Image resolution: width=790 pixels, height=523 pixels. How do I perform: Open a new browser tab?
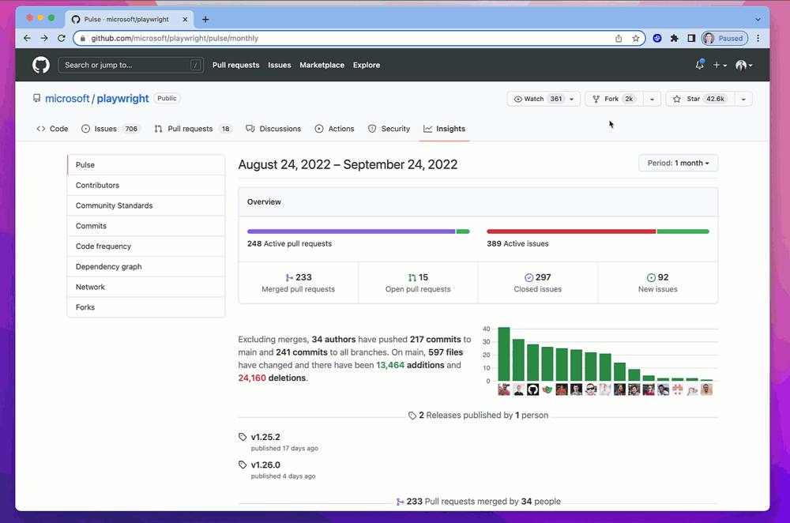coord(205,19)
